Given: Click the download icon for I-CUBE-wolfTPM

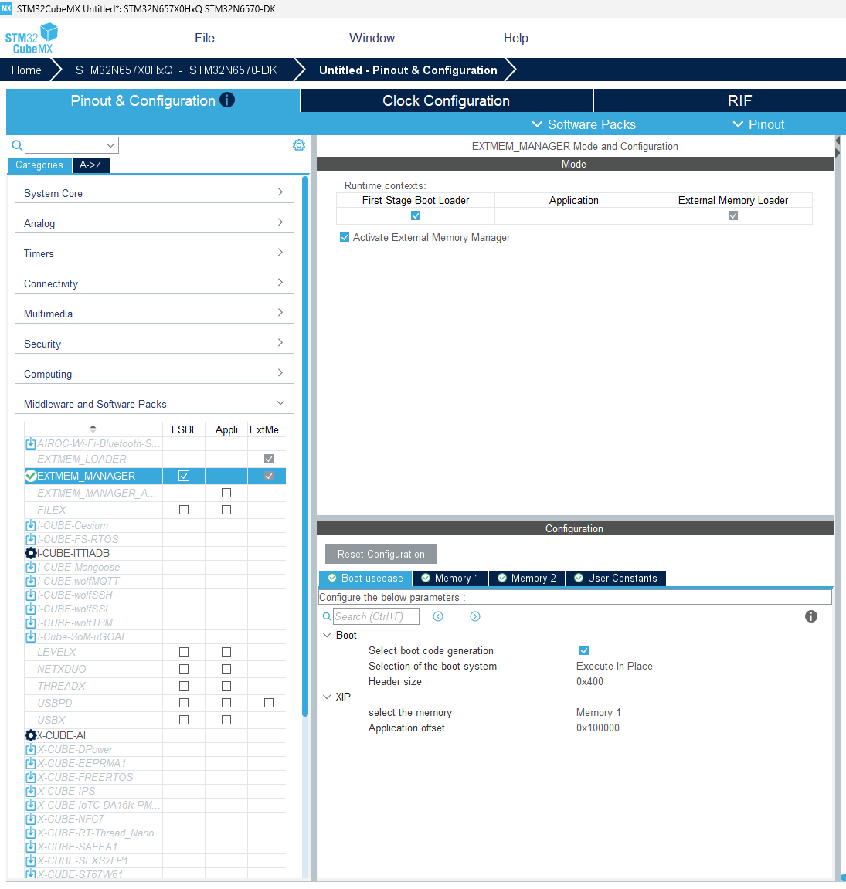Looking at the screenshot, I should click(31, 623).
